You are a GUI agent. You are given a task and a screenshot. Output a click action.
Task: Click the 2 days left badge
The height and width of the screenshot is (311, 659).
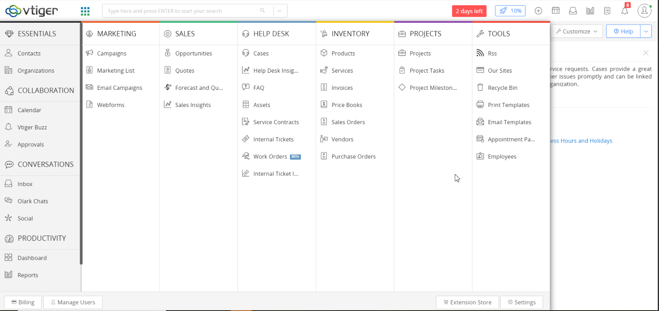tap(469, 11)
